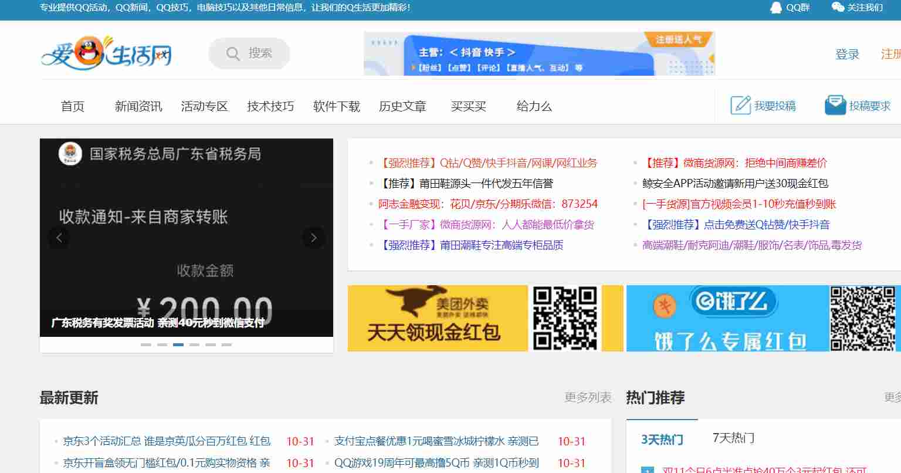Open 【推荐】莆田鞋源头一件代发五年信誉 link

[466, 184]
